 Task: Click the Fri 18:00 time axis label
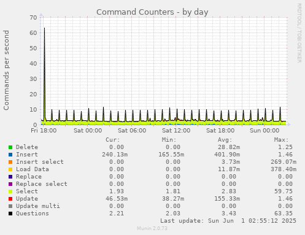pos(44,131)
